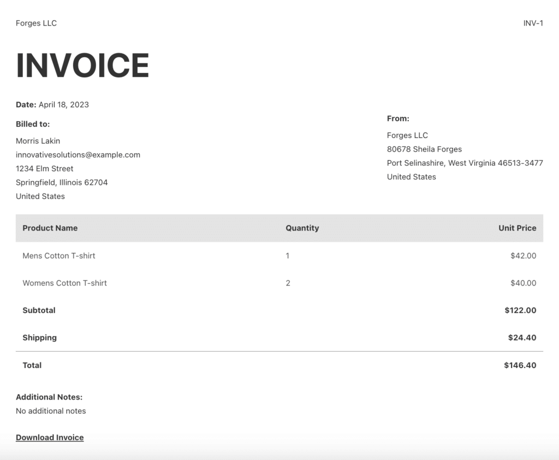
Task: Select the Mens Cotton T-shirt row
Action: (58, 256)
